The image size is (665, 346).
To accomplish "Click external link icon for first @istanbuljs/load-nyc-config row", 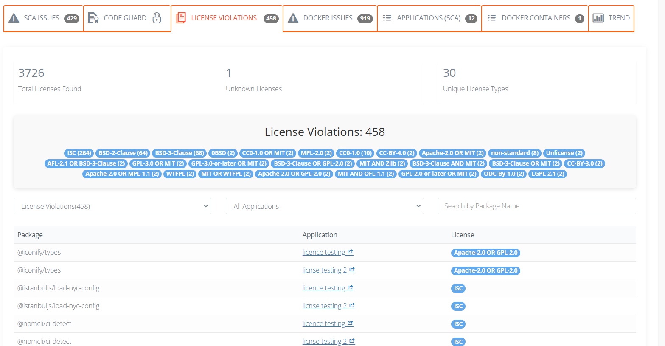I will click(x=350, y=287).
